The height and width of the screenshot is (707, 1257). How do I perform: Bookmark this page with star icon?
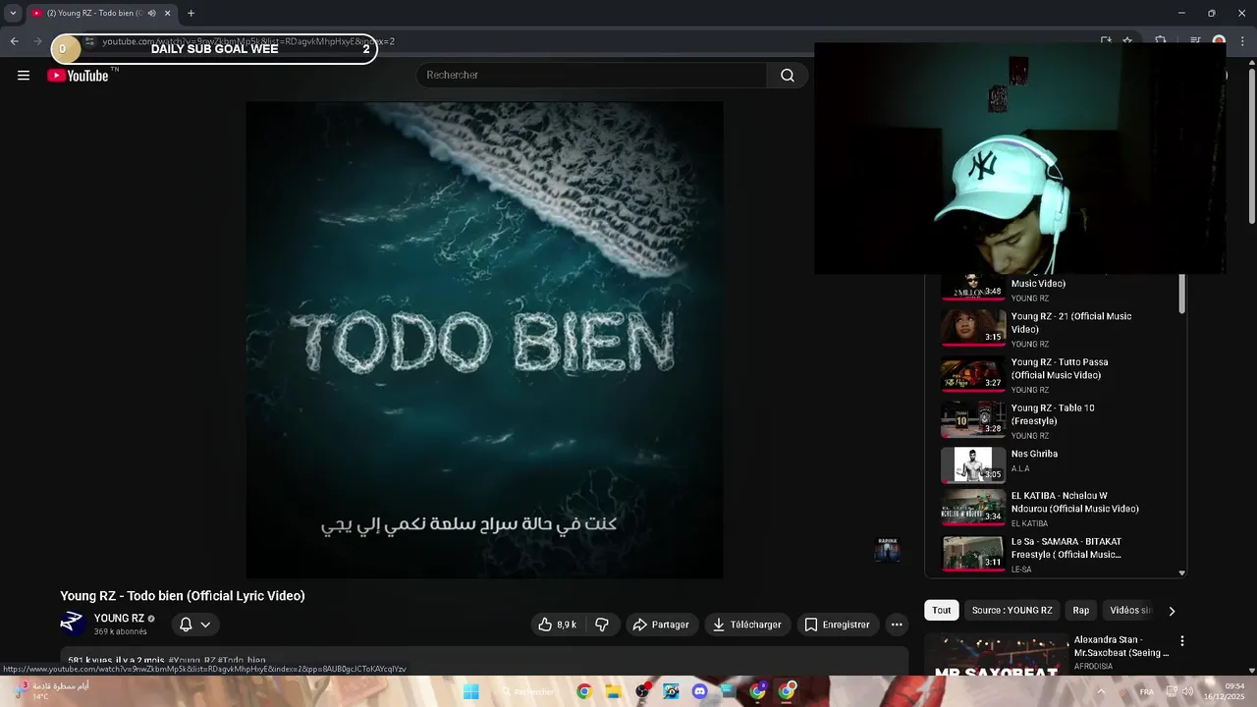coord(1128,41)
